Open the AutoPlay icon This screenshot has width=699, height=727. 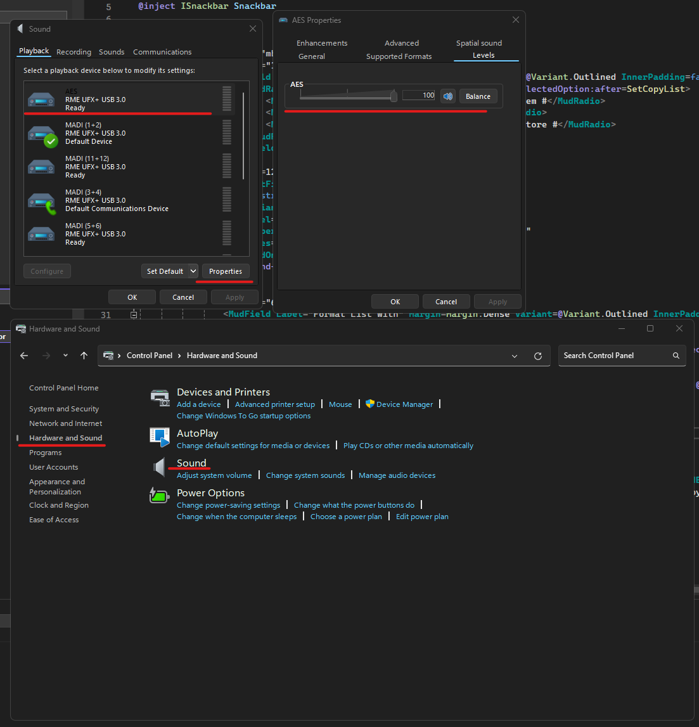(160, 437)
